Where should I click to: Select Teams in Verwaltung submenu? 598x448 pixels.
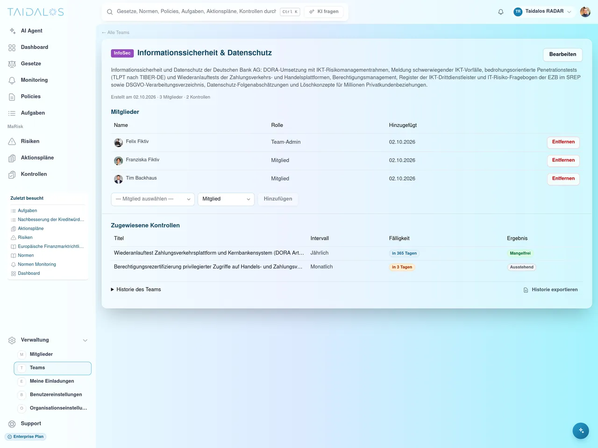(53, 368)
